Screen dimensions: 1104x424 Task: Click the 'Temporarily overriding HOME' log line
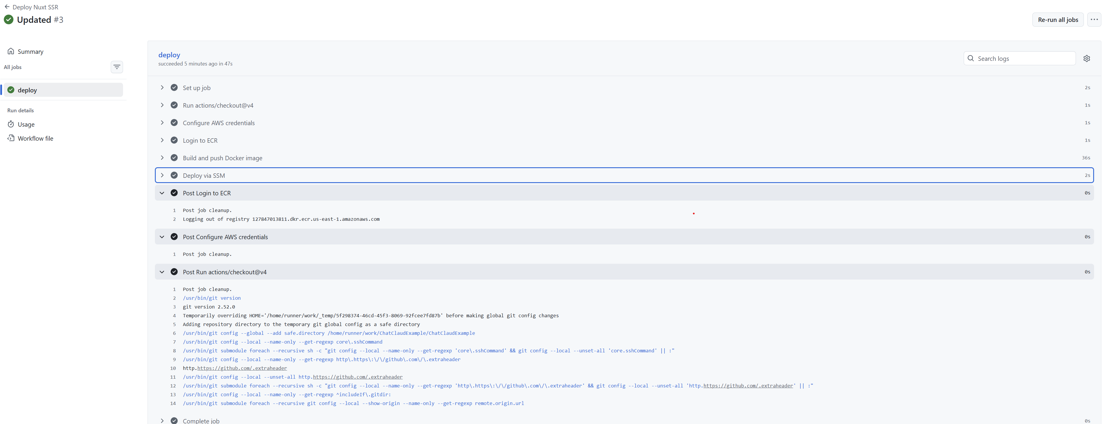371,316
